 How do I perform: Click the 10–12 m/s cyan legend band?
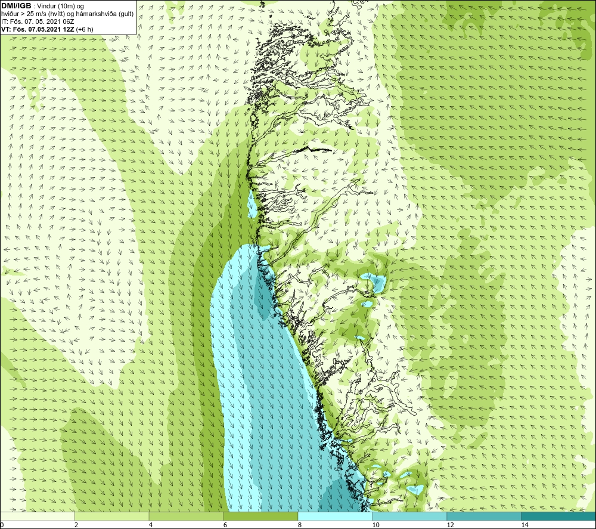point(410,516)
